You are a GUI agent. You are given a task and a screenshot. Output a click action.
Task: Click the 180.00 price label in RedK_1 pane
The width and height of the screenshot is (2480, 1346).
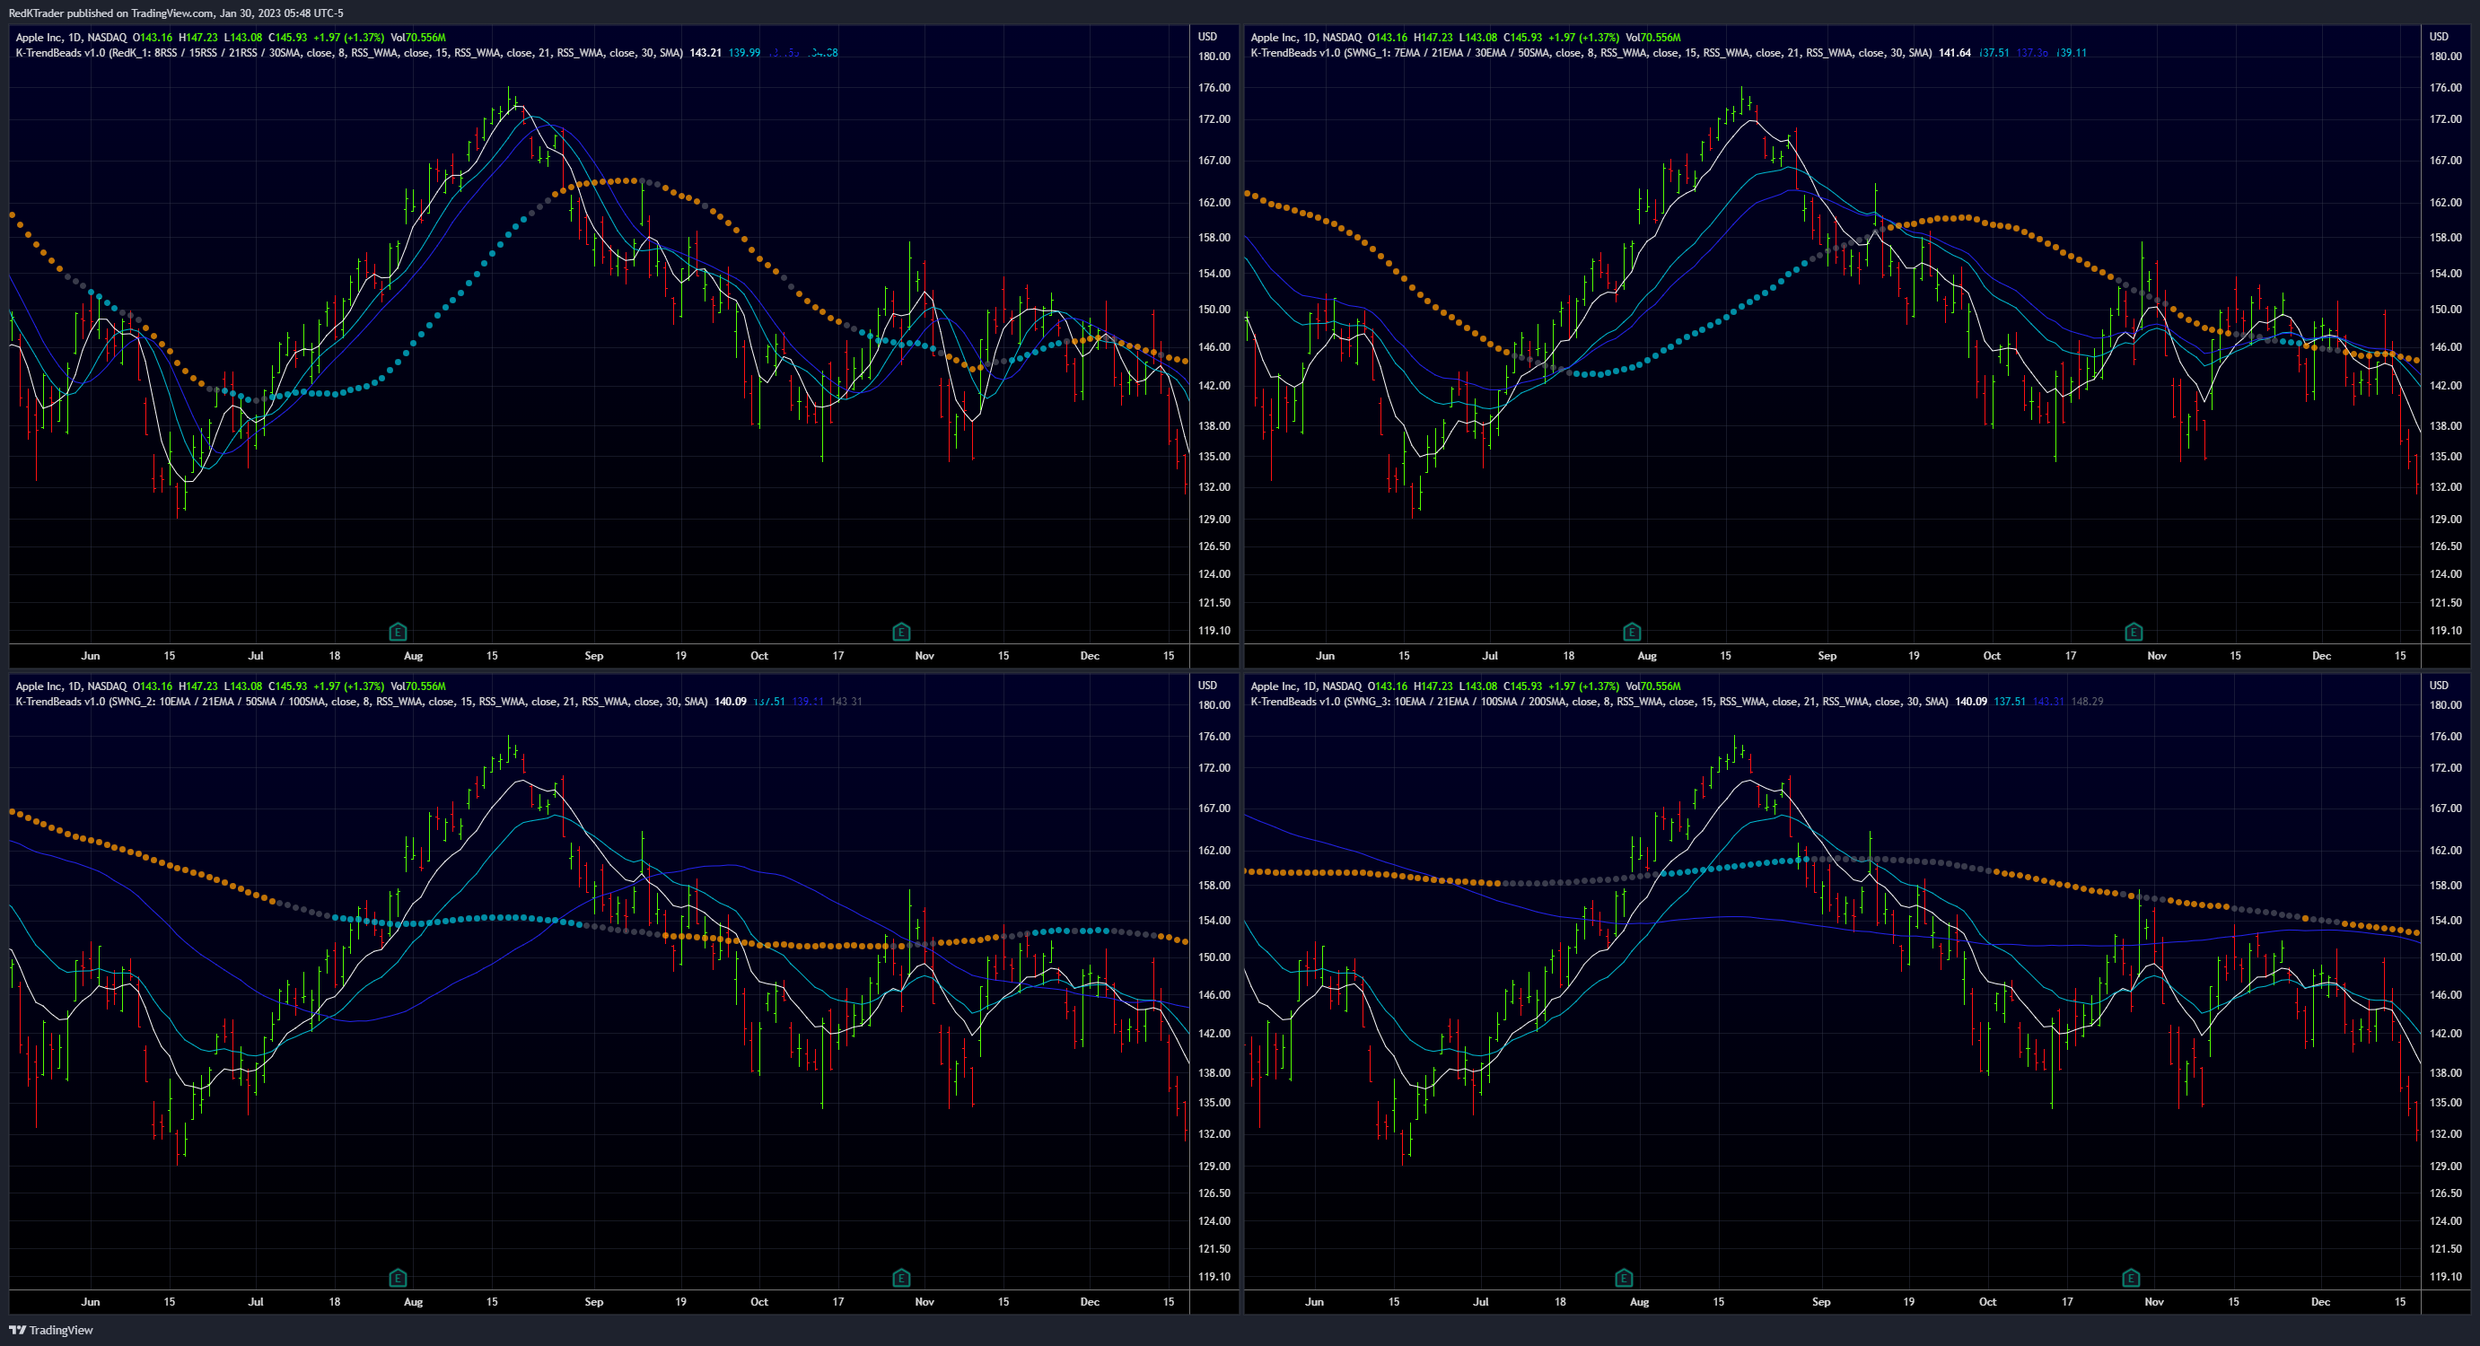pos(1214,56)
